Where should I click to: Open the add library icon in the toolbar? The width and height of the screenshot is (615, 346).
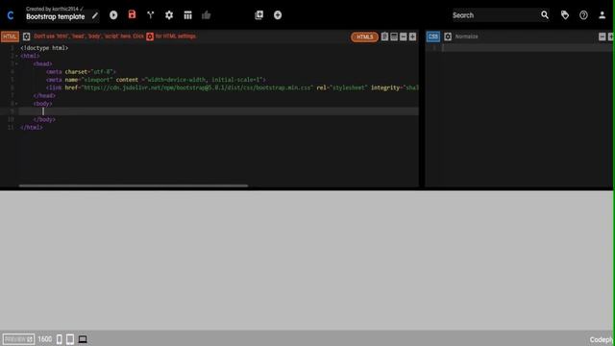(x=258, y=15)
